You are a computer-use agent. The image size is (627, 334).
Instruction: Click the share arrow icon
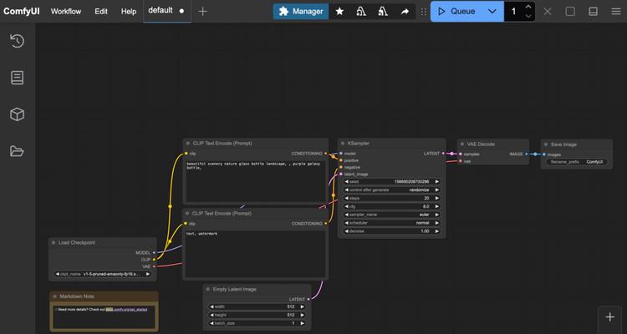click(405, 12)
